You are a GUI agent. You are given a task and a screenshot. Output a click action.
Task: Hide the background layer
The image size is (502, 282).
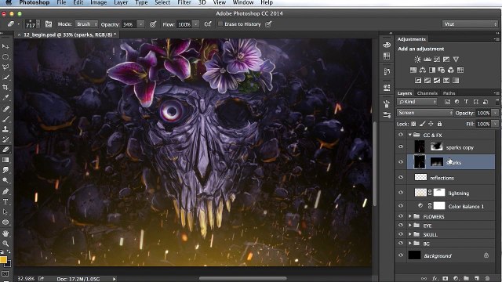[401, 255]
